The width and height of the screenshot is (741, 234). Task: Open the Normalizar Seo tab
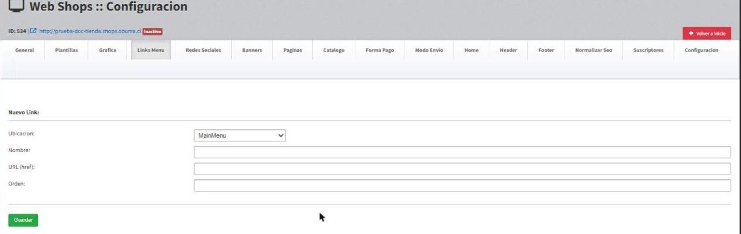click(x=594, y=50)
